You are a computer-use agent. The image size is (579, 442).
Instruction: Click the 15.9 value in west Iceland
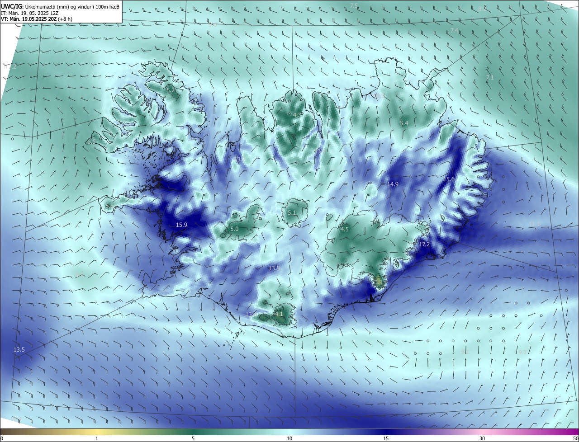pos(181,225)
